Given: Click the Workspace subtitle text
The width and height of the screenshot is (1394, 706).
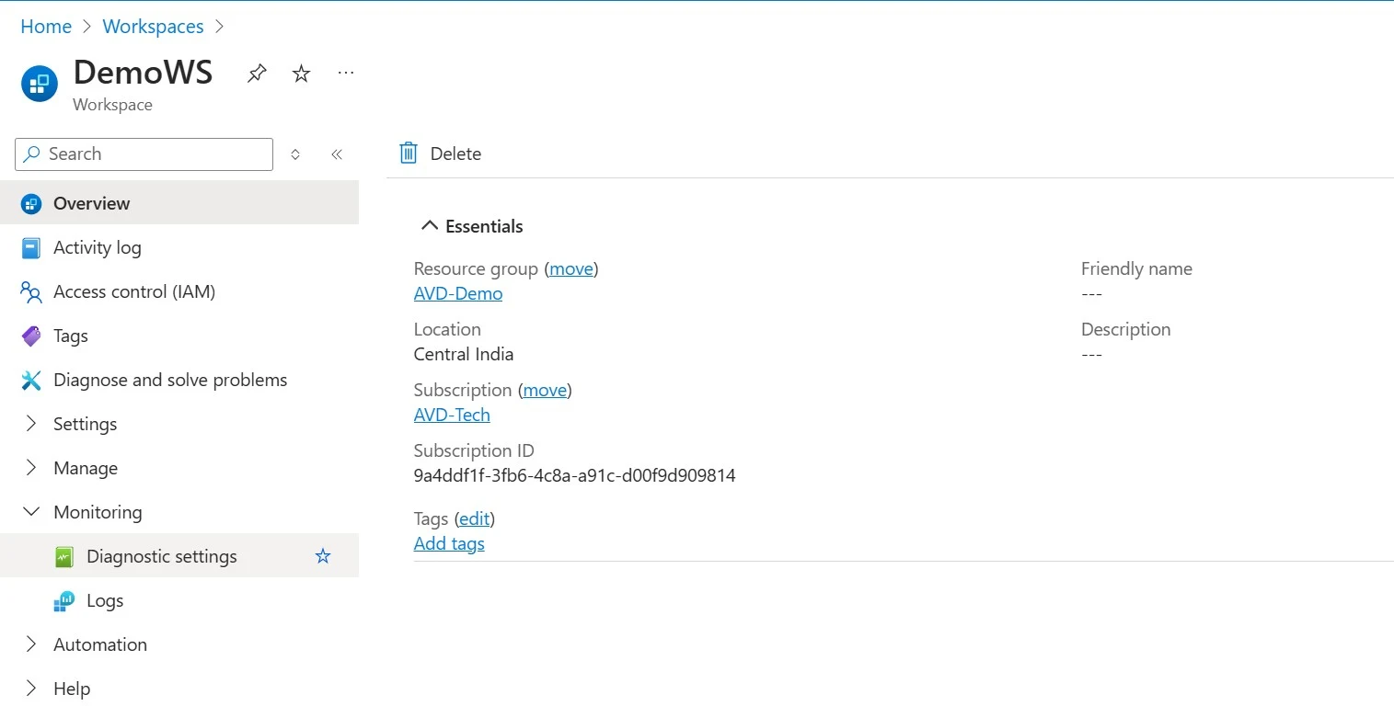Looking at the screenshot, I should (112, 105).
